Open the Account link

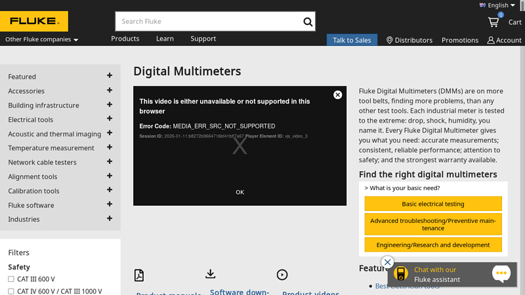(x=509, y=40)
